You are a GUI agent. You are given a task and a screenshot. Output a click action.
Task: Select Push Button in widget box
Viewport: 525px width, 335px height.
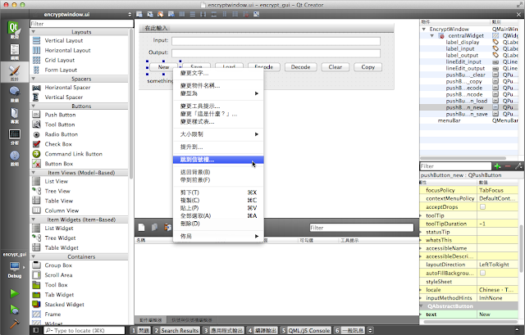60,115
